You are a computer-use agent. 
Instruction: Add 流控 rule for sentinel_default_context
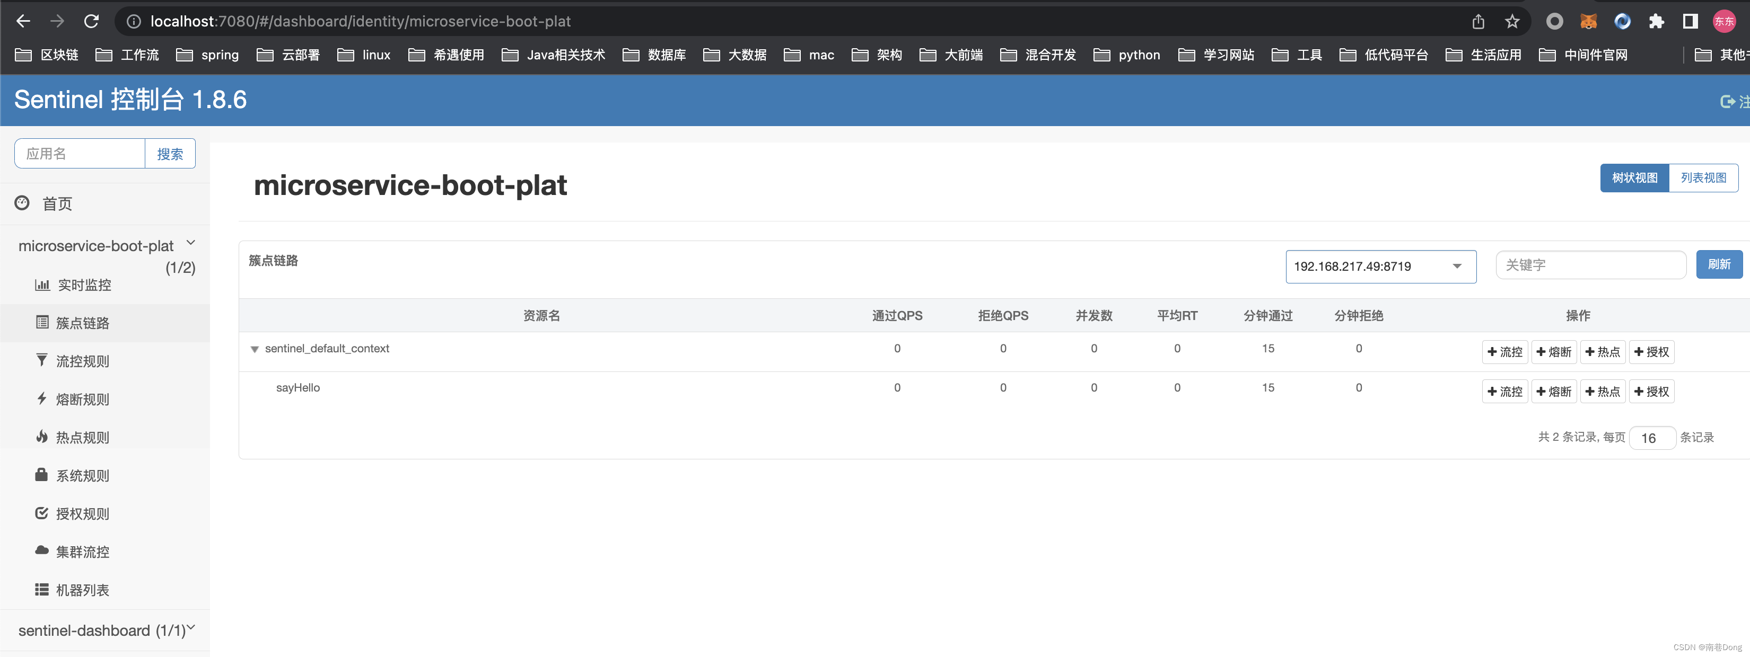click(x=1505, y=352)
